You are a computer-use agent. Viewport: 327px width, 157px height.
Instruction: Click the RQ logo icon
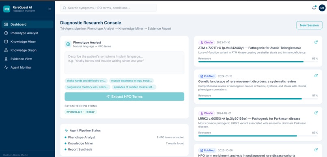(x=6, y=9)
